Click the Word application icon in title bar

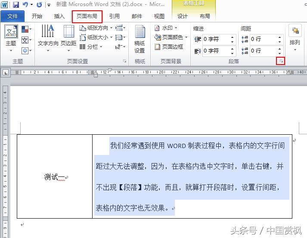pos(4,4)
